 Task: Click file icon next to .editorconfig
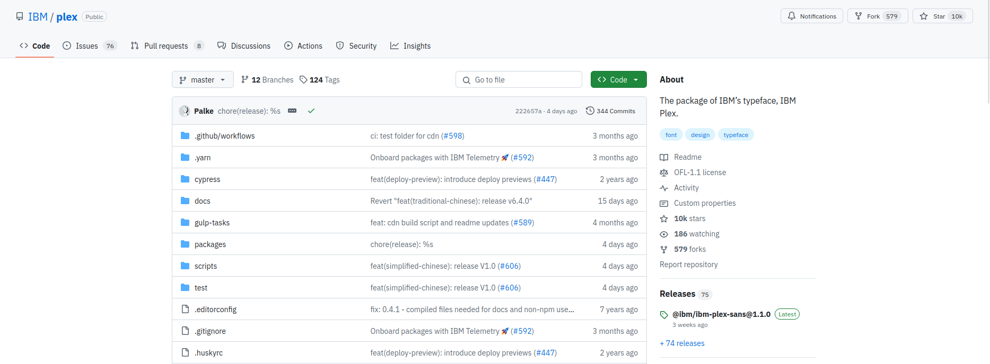click(185, 310)
